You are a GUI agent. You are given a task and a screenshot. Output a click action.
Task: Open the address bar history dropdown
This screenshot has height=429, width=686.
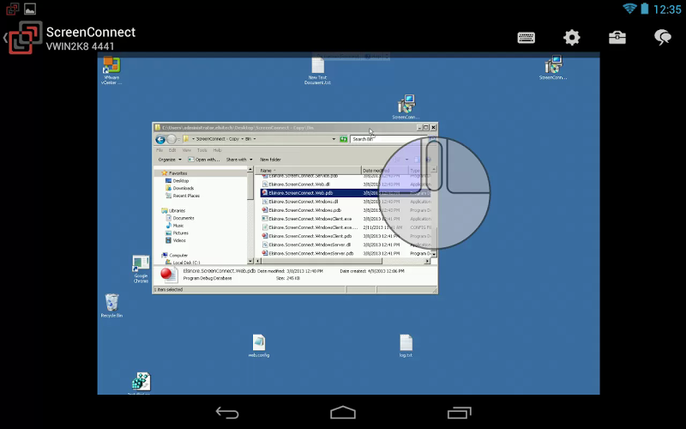point(333,139)
